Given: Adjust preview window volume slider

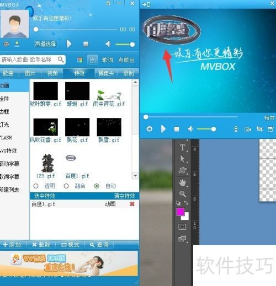Looking at the screenshot, I should pos(206,129).
